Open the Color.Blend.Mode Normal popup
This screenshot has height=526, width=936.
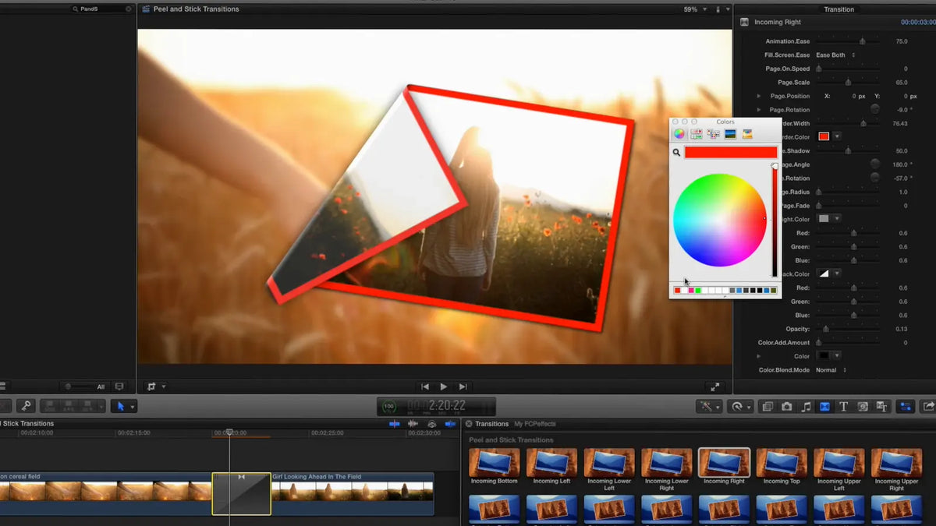point(831,370)
